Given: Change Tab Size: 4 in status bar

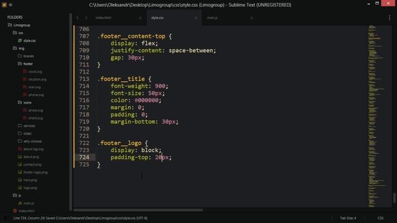Looking at the screenshot, I should 348,218.
